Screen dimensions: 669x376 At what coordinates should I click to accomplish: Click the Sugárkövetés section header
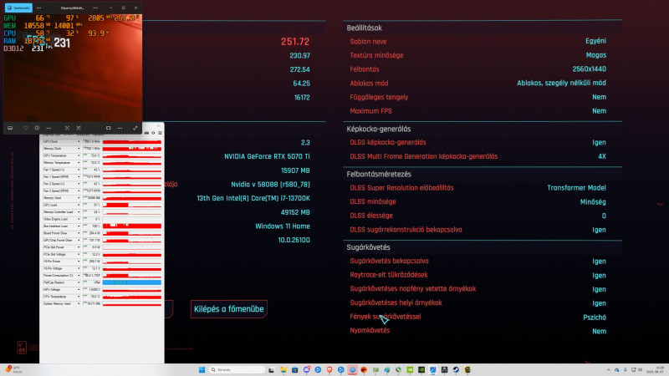pyautogui.click(x=368, y=247)
